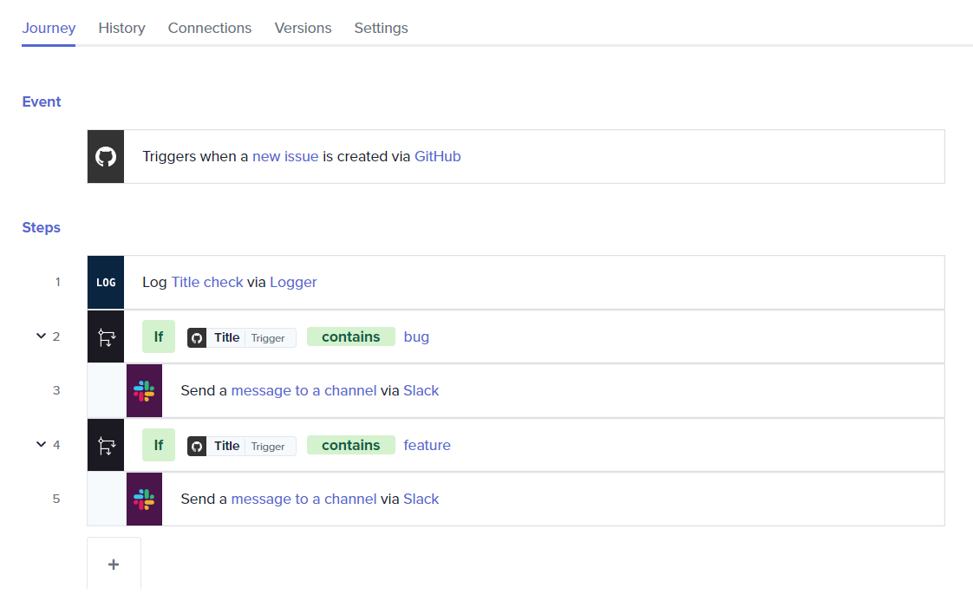Click the GitHub icon in the Event trigger row

coord(106,156)
